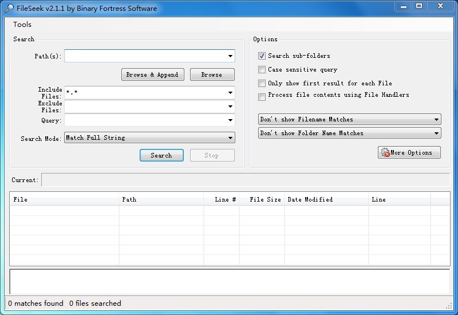
Task: Click the More Options gear icon
Action: tap(385, 153)
